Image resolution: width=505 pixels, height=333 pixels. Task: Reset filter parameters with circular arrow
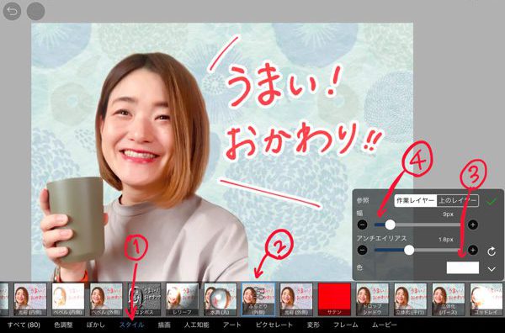[x=492, y=251]
